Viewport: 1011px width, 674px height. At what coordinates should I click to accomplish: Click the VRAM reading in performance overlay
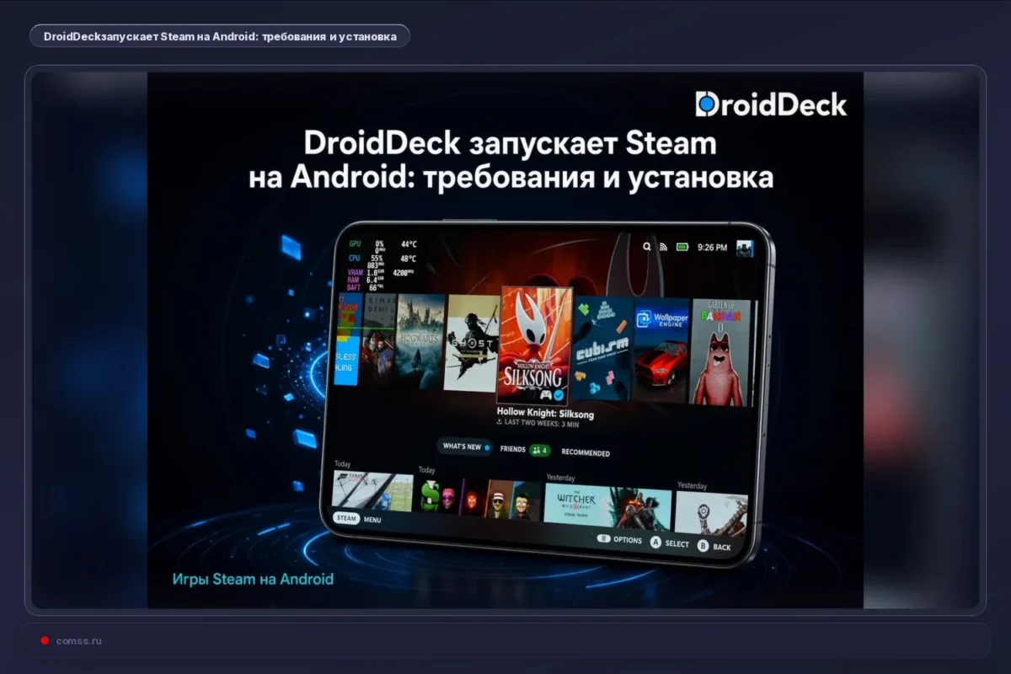coord(366,272)
